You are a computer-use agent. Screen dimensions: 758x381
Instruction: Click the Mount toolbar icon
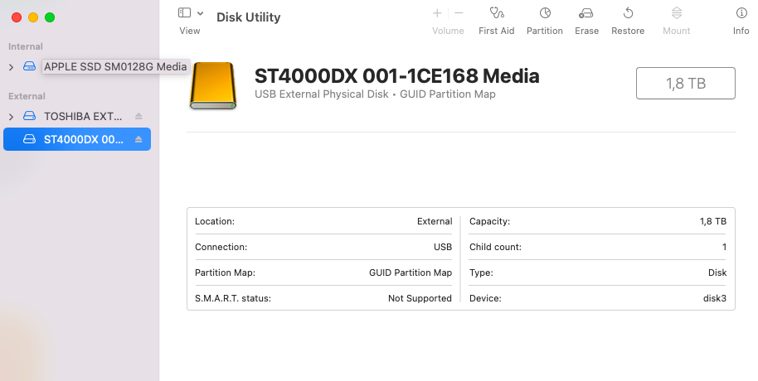coord(676,13)
